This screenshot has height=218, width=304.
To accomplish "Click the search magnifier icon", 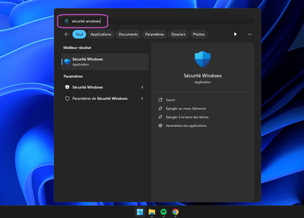I will (x=67, y=21).
